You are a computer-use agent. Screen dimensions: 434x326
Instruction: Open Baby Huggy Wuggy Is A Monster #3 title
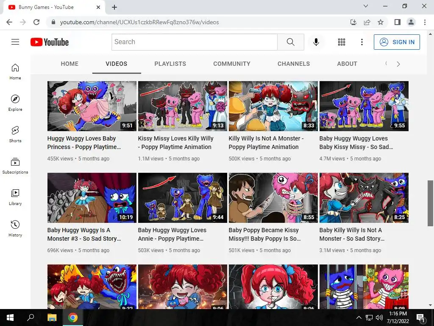[x=84, y=234]
